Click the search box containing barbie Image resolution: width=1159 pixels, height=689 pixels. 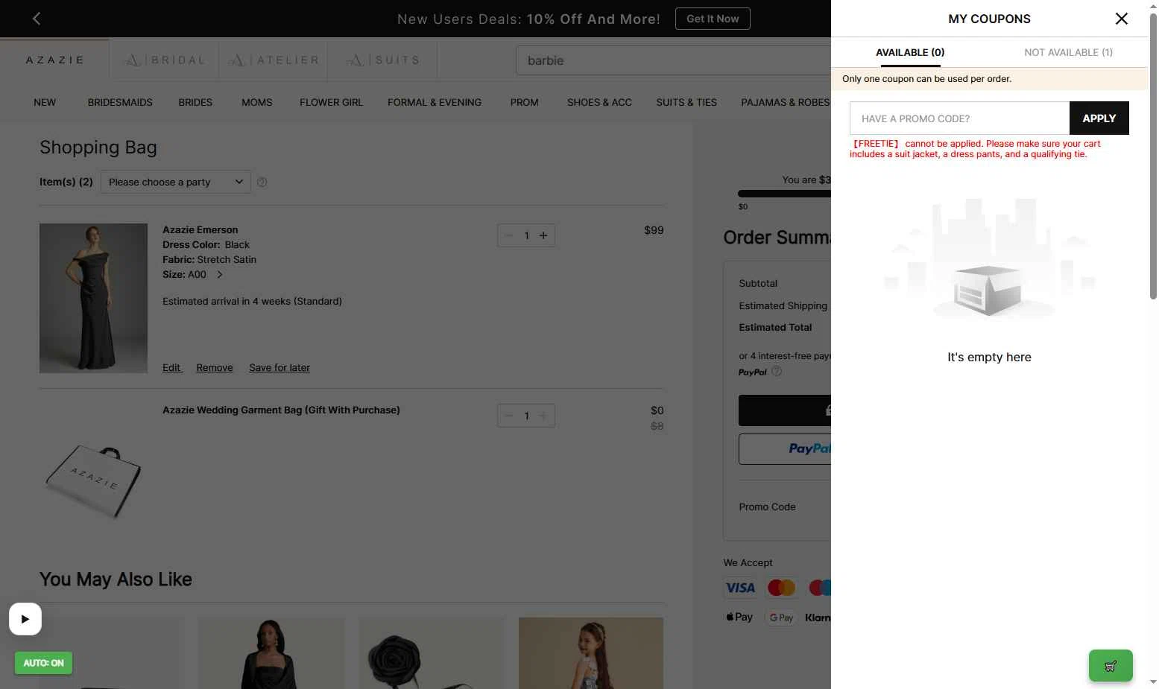coord(673,60)
